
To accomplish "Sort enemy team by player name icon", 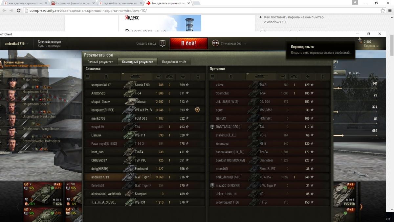I will pyautogui.click(x=230, y=77).
